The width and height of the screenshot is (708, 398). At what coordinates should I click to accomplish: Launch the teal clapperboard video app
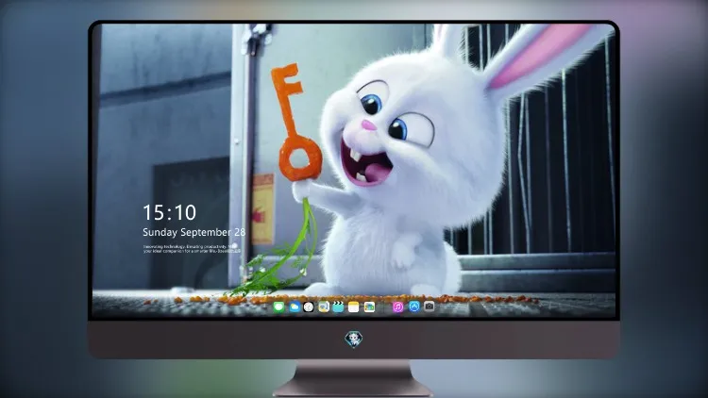pyautogui.click(x=338, y=307)
